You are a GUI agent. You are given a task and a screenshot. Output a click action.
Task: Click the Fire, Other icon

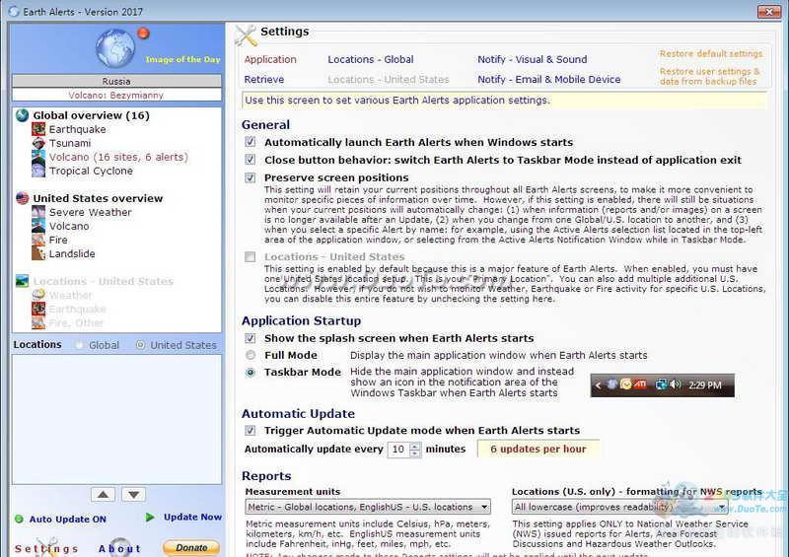tap(38, 322)
